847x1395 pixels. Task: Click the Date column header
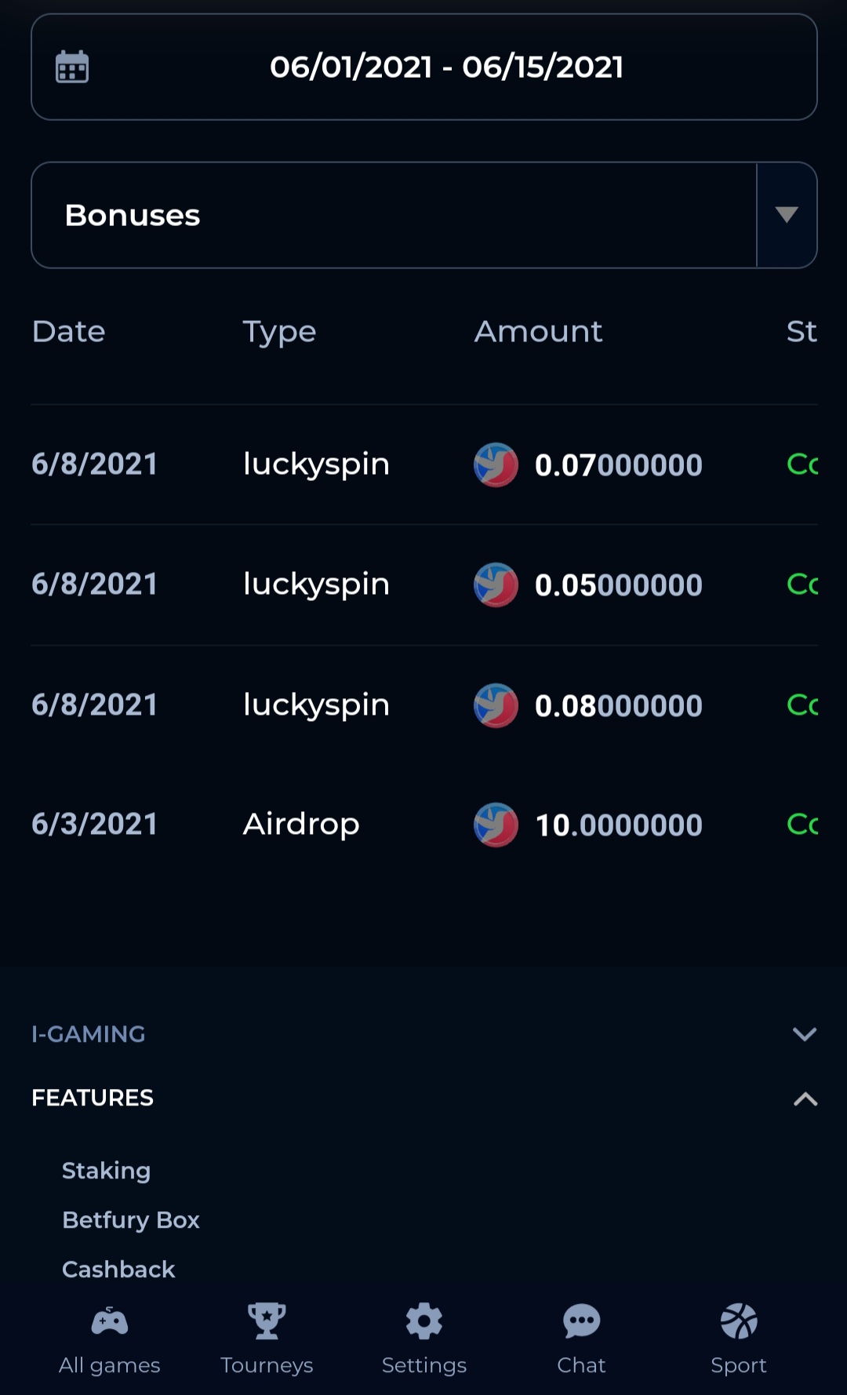point(69,331)
